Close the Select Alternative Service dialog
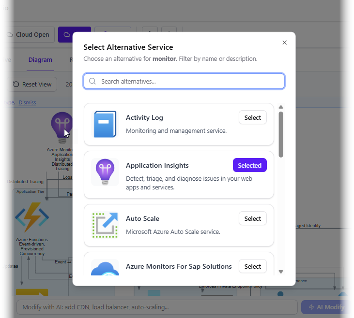 coord(285,43)
